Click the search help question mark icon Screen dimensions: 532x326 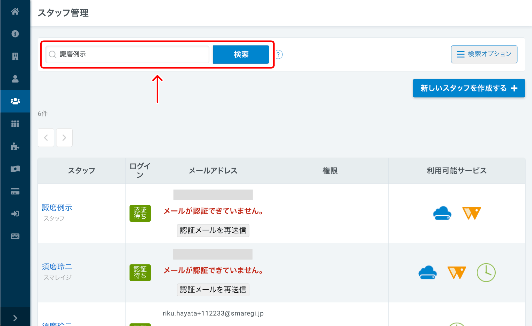coord(278,55)
